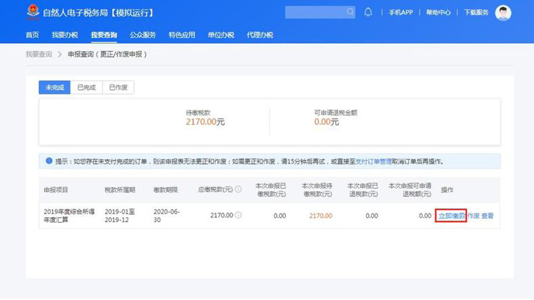The image size is (534, 300).
Task: Click info icon next to 2170.00 amount
Action: coord(238,215)
